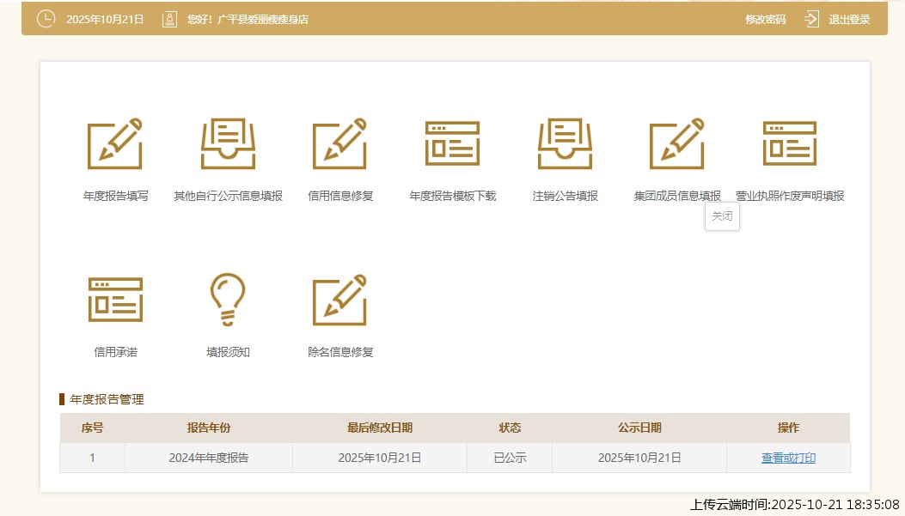The width and height of the screenshot is (905, 516).
Task: Click the 其他自行公示信息填报 tray icon
Action: click(x=228, y=144)
